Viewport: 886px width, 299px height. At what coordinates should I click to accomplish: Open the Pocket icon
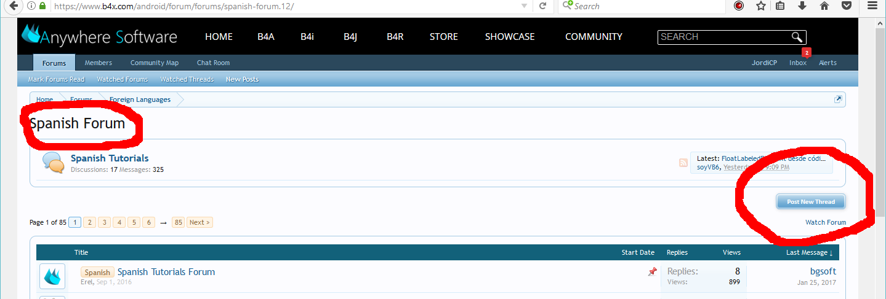click(847, 6)
